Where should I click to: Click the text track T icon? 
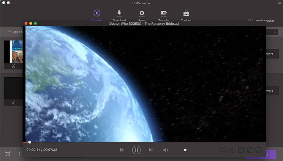[x=241, y=150]
